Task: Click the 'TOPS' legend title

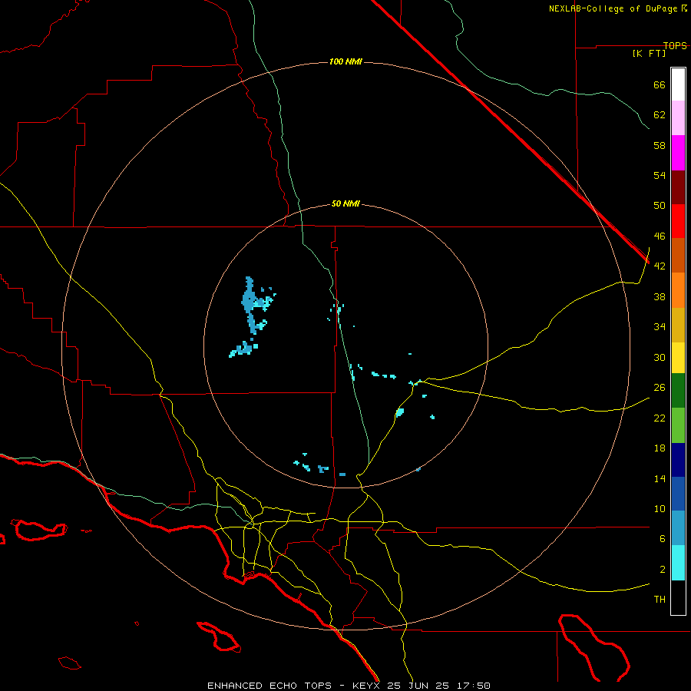Action: point(675,46)
